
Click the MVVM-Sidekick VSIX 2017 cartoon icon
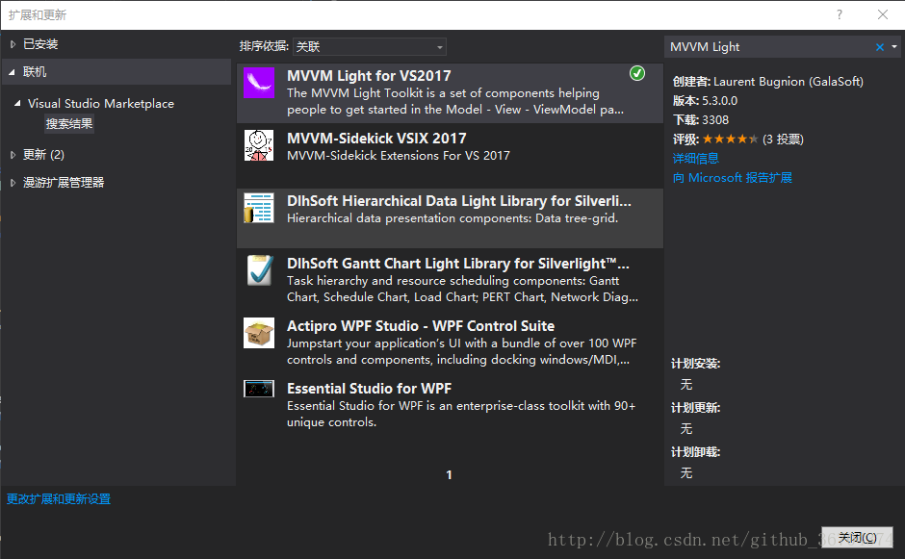point(259,145)
